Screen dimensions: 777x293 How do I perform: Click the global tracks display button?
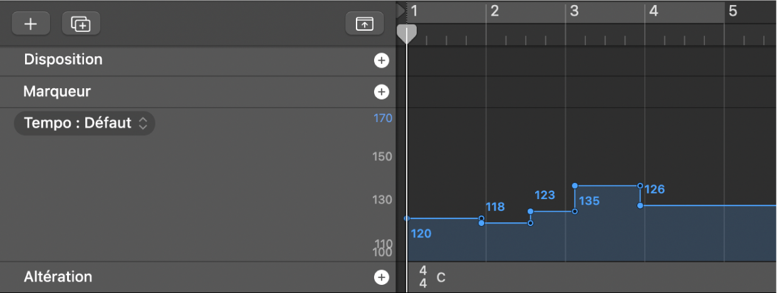[x=364, y=24]
